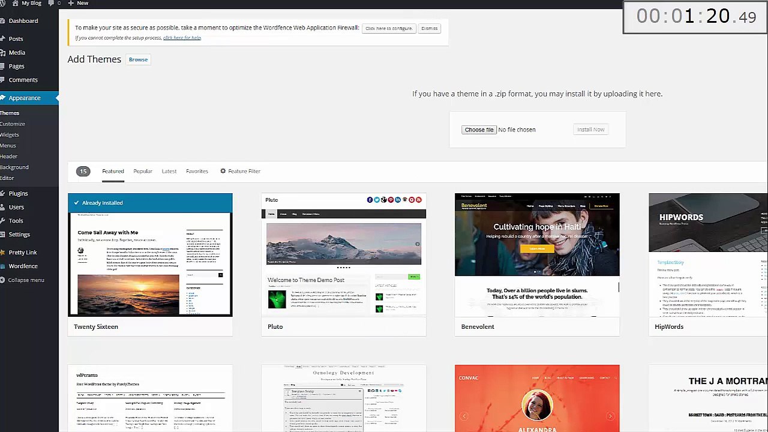Image resolution: width=768 pixels, height=432 pixels.
Task: Follow the 'click here for help' link
Action: pos(182,38)
